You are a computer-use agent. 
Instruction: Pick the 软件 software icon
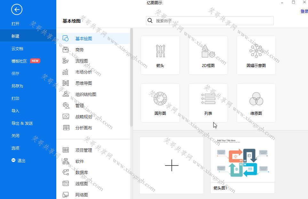click(66, 161)
